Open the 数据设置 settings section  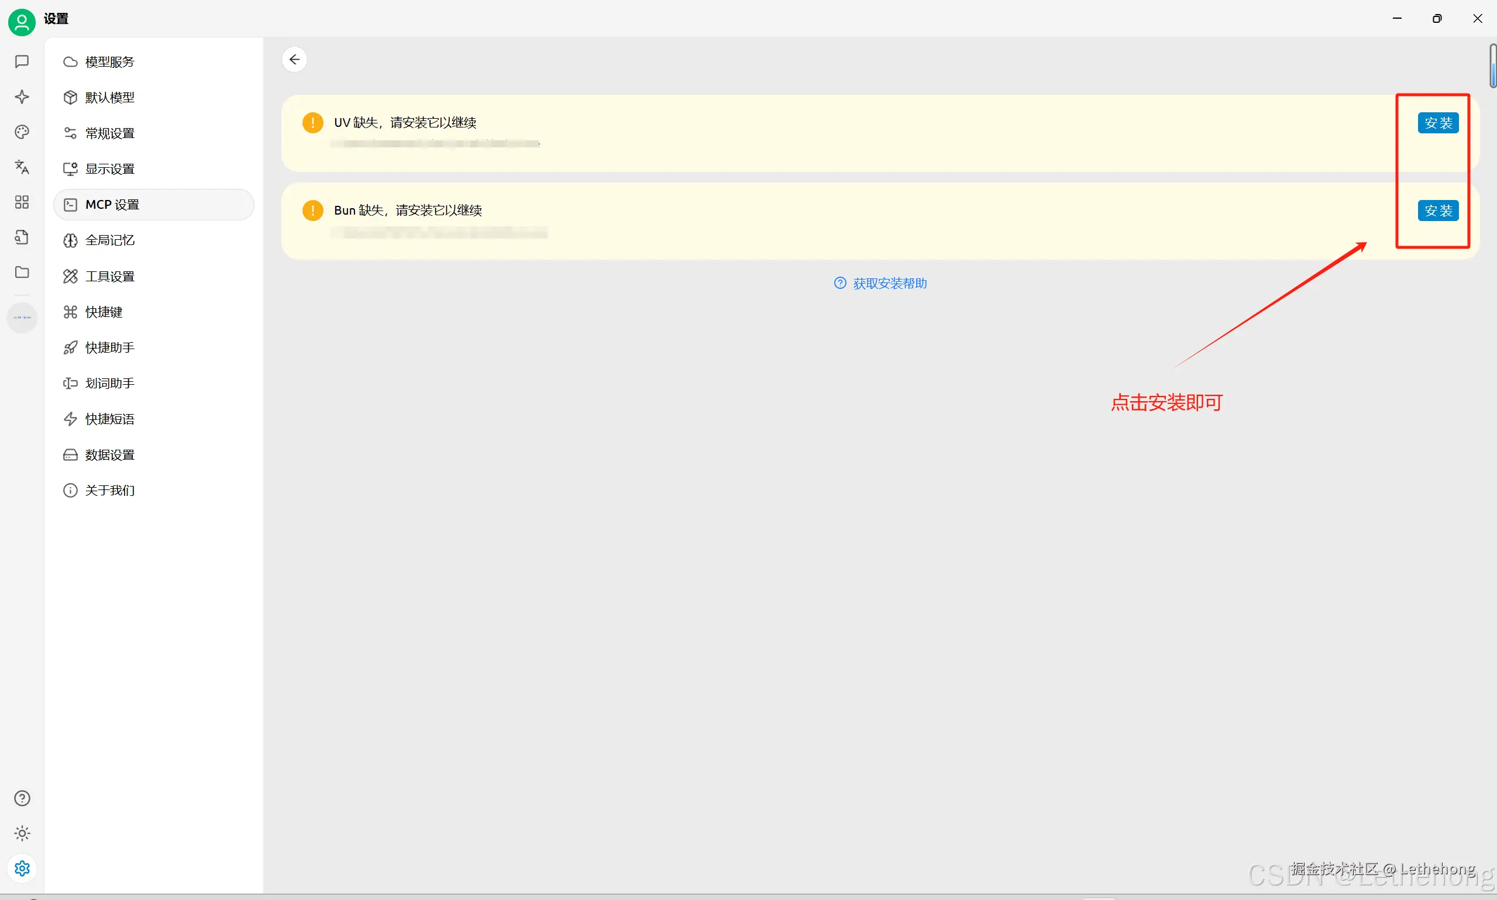pos(110,455)
